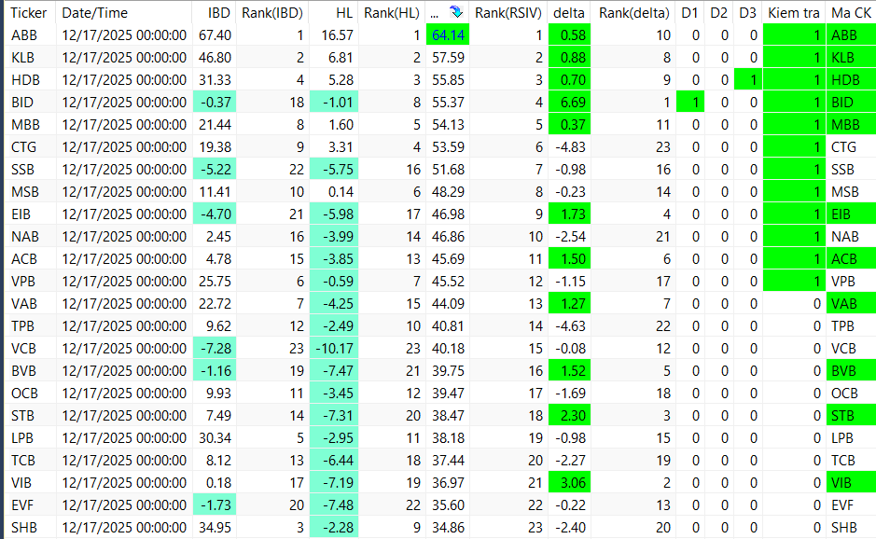
Task: Sort by the Ticker column header
Action: [29, 12]
